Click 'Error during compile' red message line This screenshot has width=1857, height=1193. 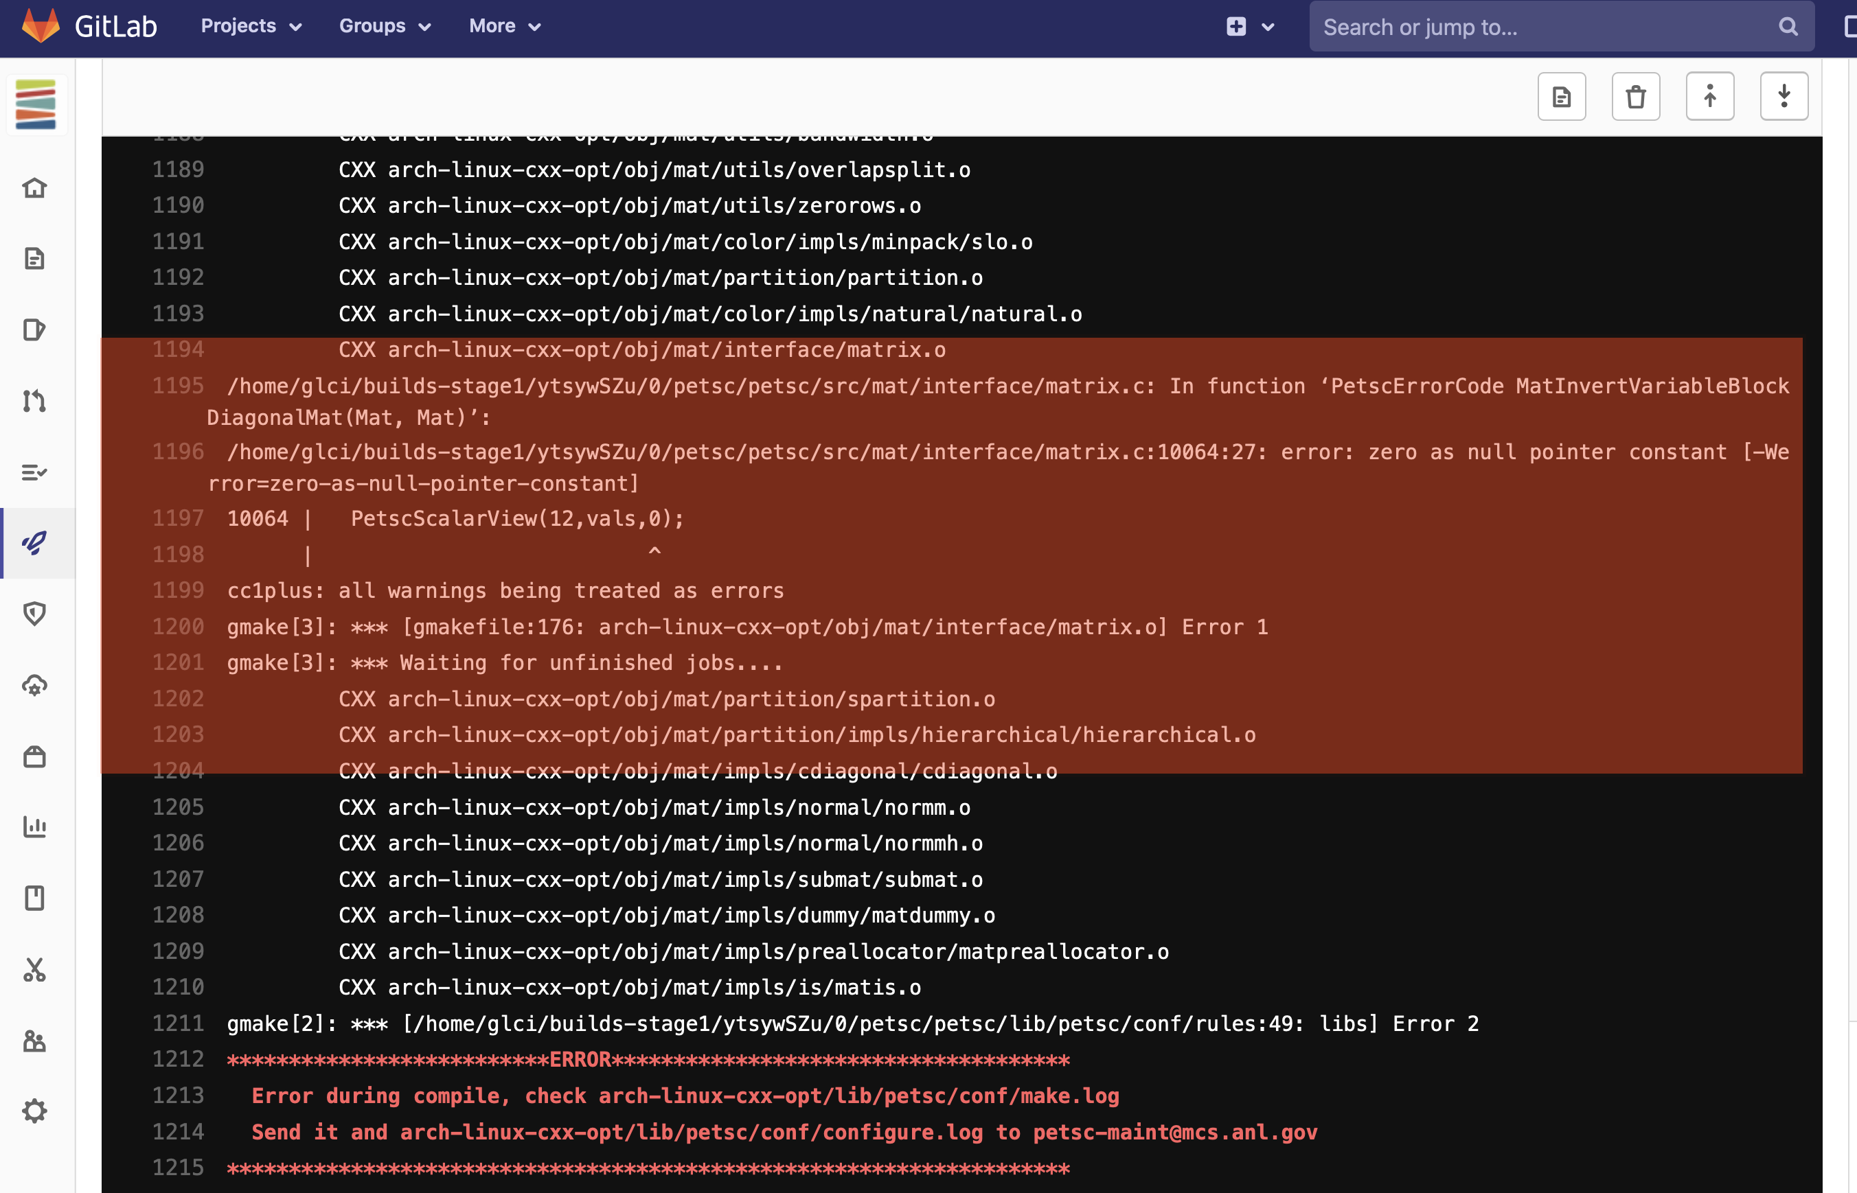pyautogui.click(x=685, y=1096)
